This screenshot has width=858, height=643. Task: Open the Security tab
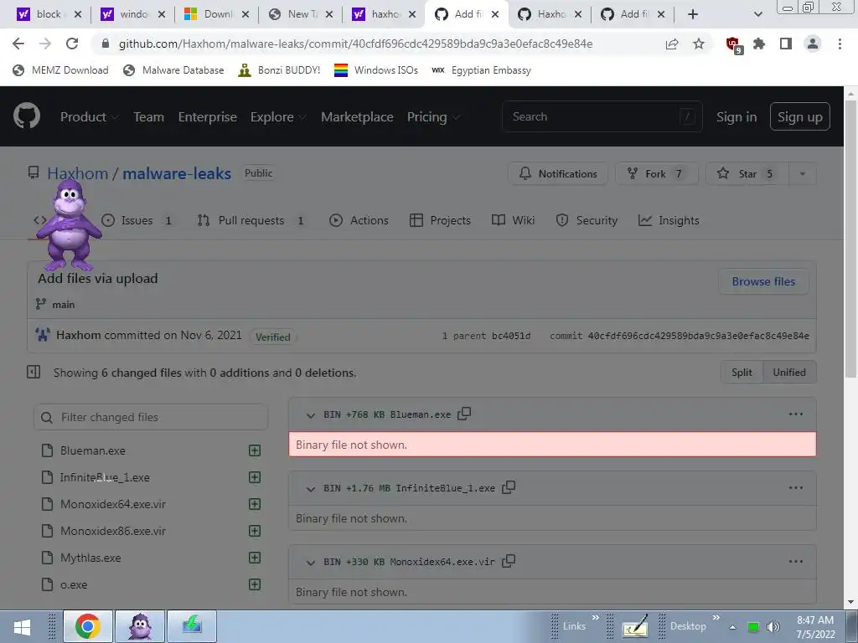pyautogui.click(x=587, y=220)
